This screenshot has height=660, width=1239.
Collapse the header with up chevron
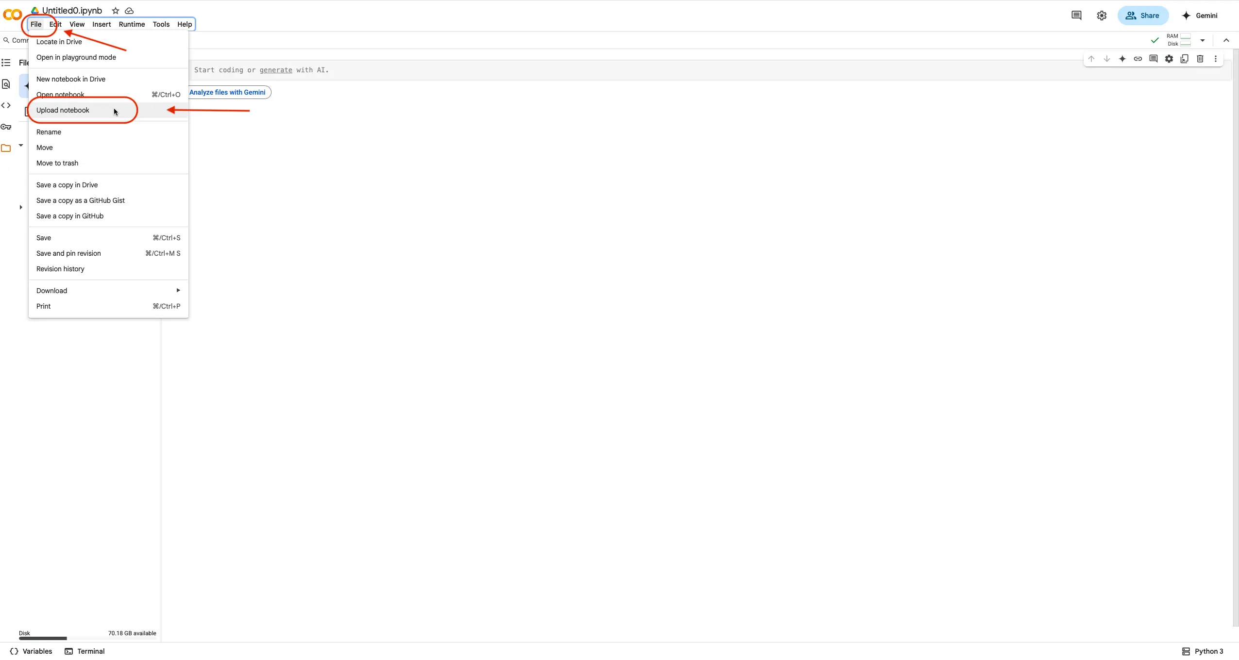(1226, 40)
